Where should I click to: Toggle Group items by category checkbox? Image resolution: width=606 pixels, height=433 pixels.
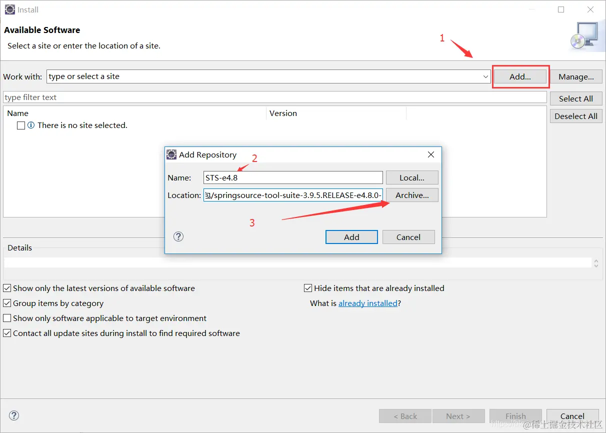tap(7, 303)
